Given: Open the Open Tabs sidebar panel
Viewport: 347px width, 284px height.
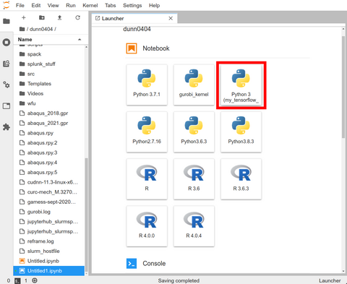Looking at the screenshot, I should pos(7,106).
